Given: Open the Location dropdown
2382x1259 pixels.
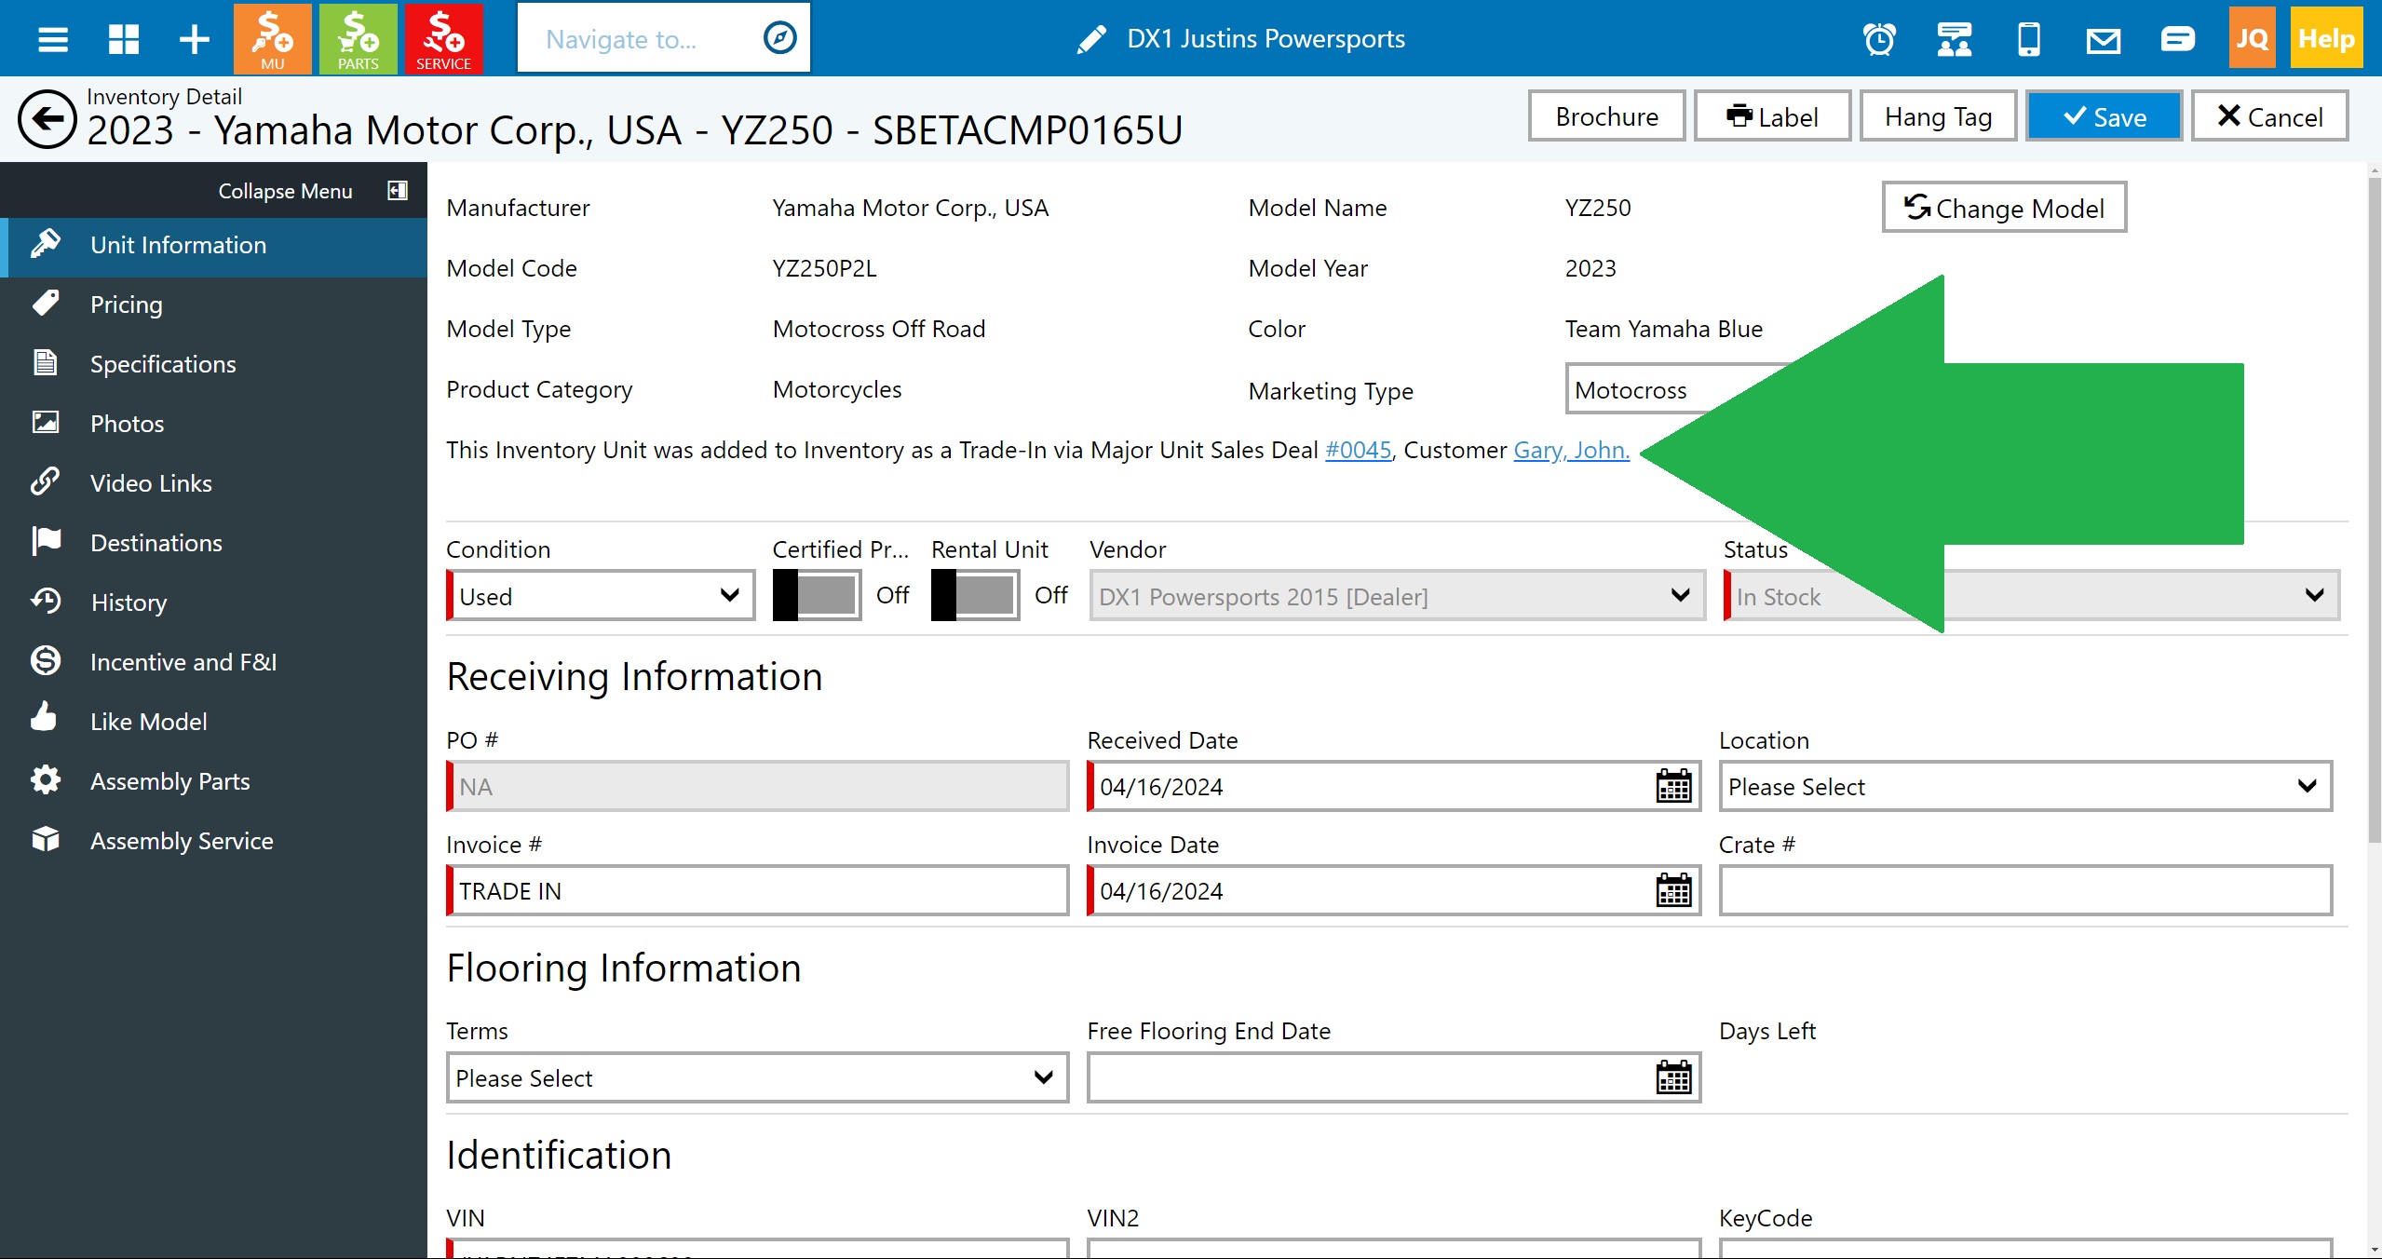Looking at the screenshot, I should (2024, 787).
